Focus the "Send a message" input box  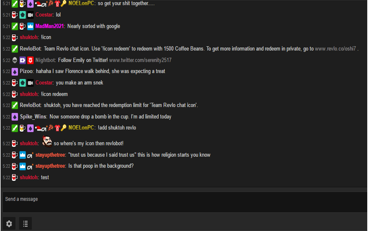[x=184, y=202]
